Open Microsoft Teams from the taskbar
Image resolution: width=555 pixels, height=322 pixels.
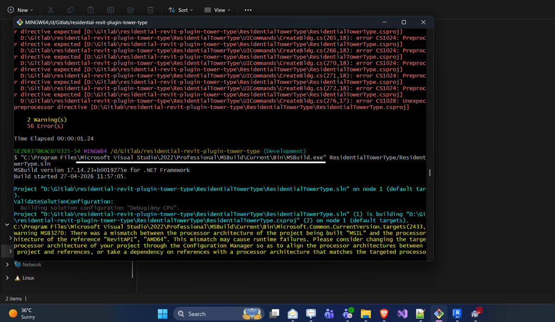pyautogui.click(x=329, y=314)
